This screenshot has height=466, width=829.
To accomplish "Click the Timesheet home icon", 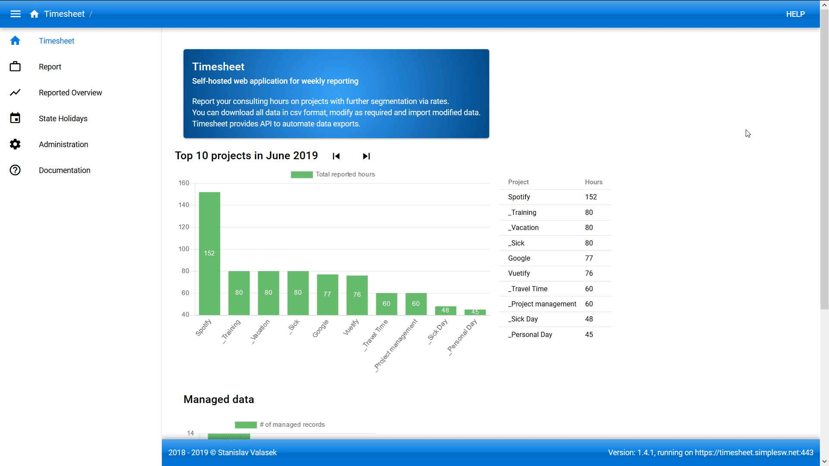I will click(x=35, y=14).
